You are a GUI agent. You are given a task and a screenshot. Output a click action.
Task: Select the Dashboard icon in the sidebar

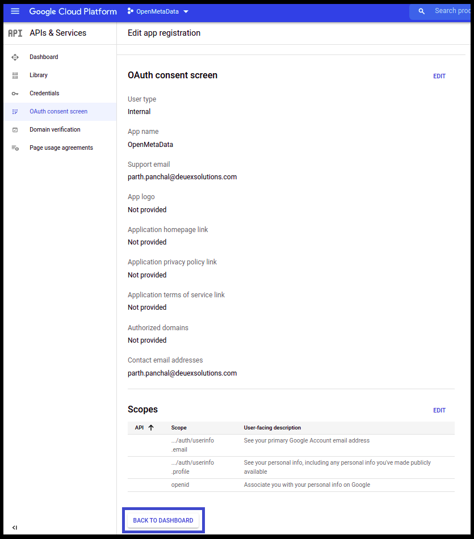click(15, 57)
